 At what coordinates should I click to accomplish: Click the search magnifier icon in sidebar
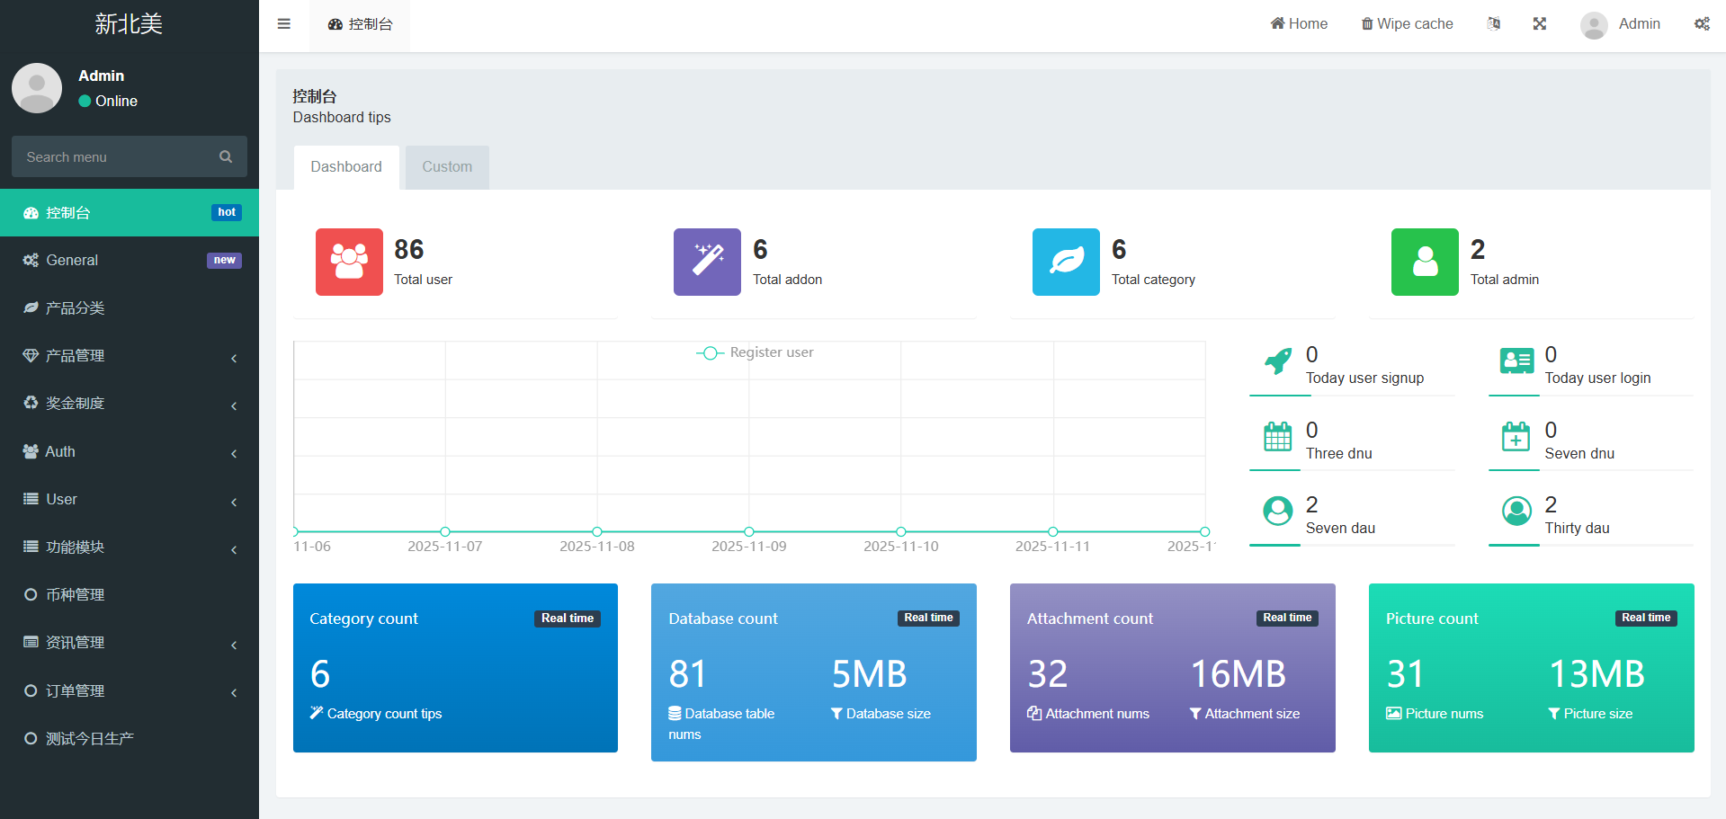(x=226, y=156)
